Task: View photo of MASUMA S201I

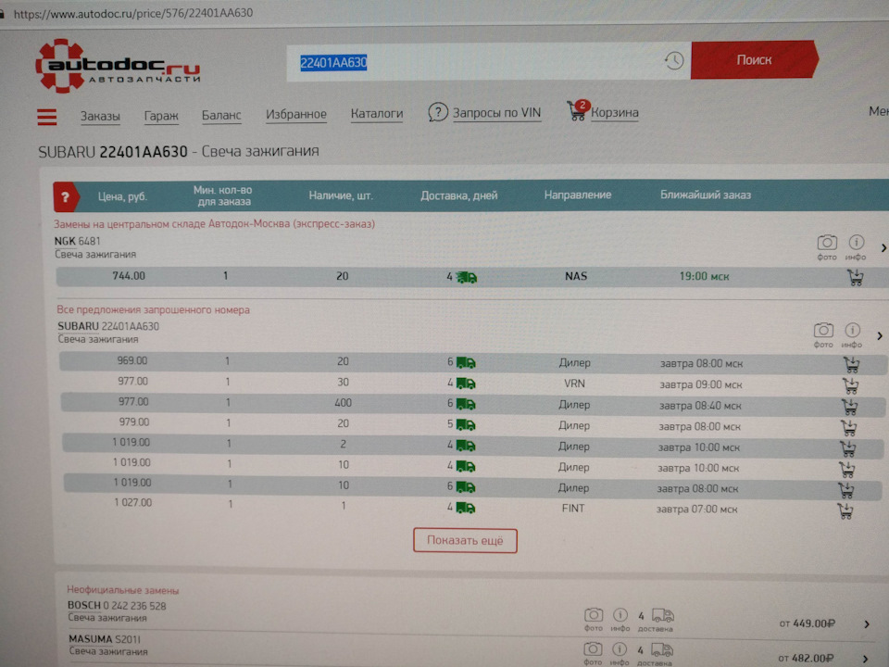Action: coord(593,653)
